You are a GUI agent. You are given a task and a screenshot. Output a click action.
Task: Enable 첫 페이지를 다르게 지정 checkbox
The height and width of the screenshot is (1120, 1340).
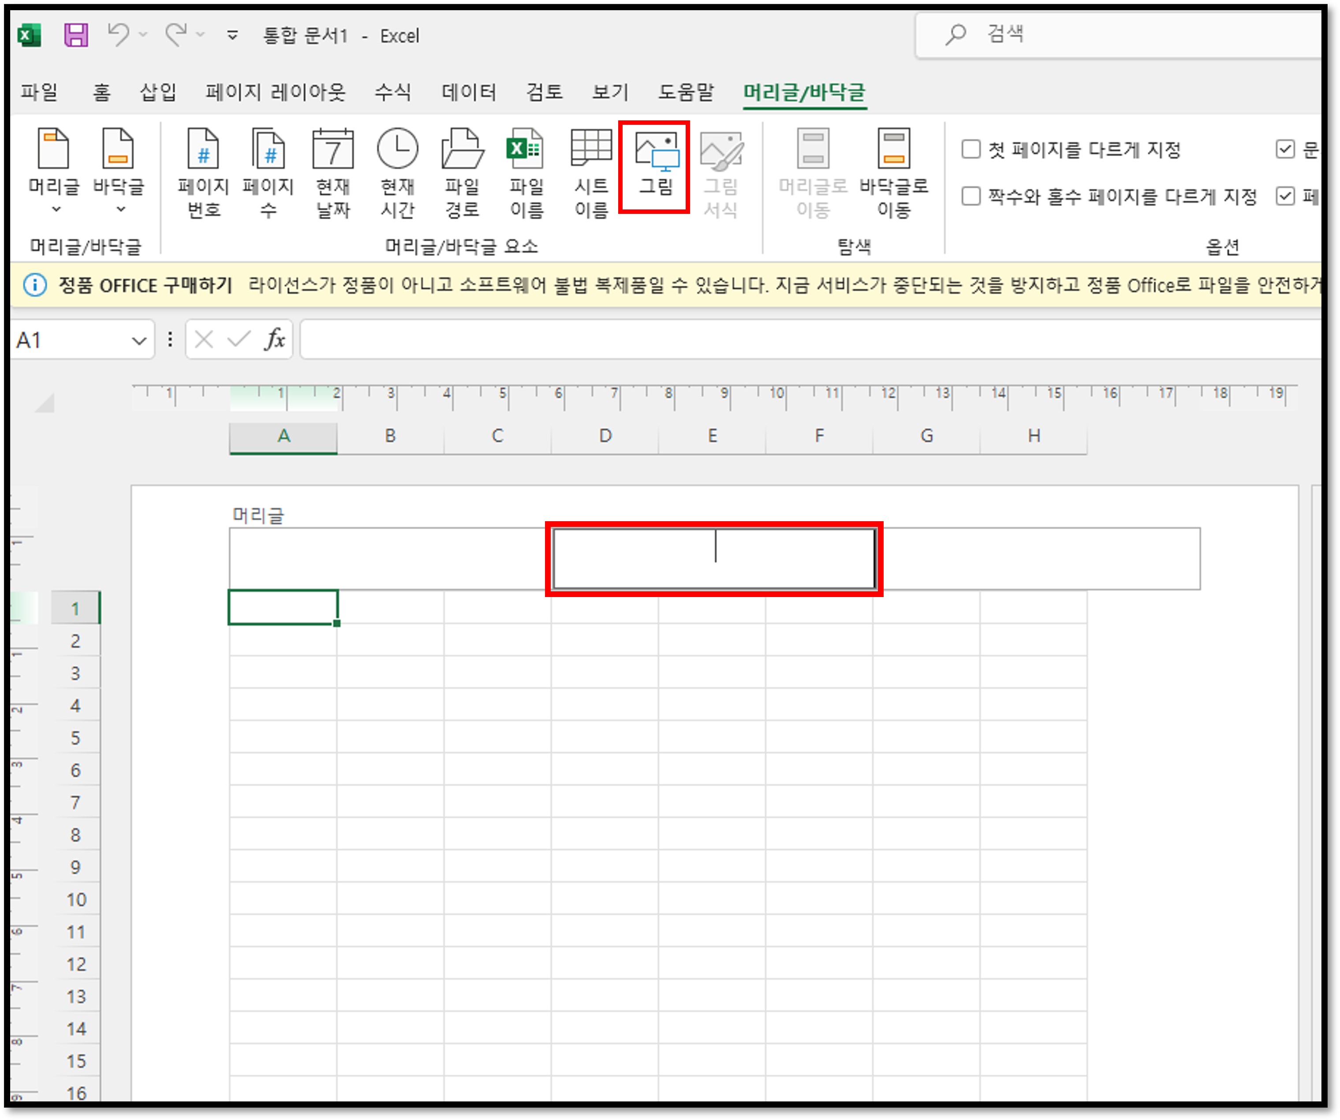pyautogui.click(x=970, y=149)
